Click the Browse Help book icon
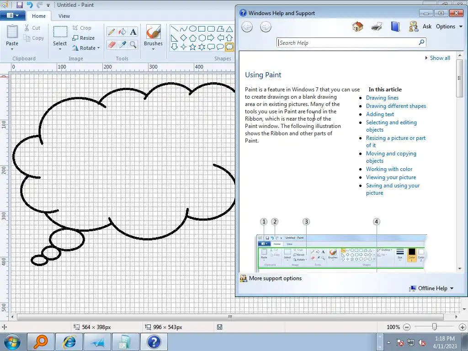Viewport: 468px width, 351px height. pyautogui.click(x=395, y=27)
